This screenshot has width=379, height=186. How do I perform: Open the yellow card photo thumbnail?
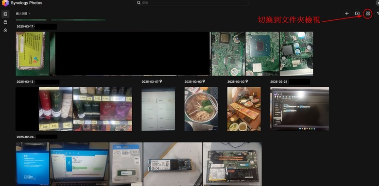tap(33, 54)
